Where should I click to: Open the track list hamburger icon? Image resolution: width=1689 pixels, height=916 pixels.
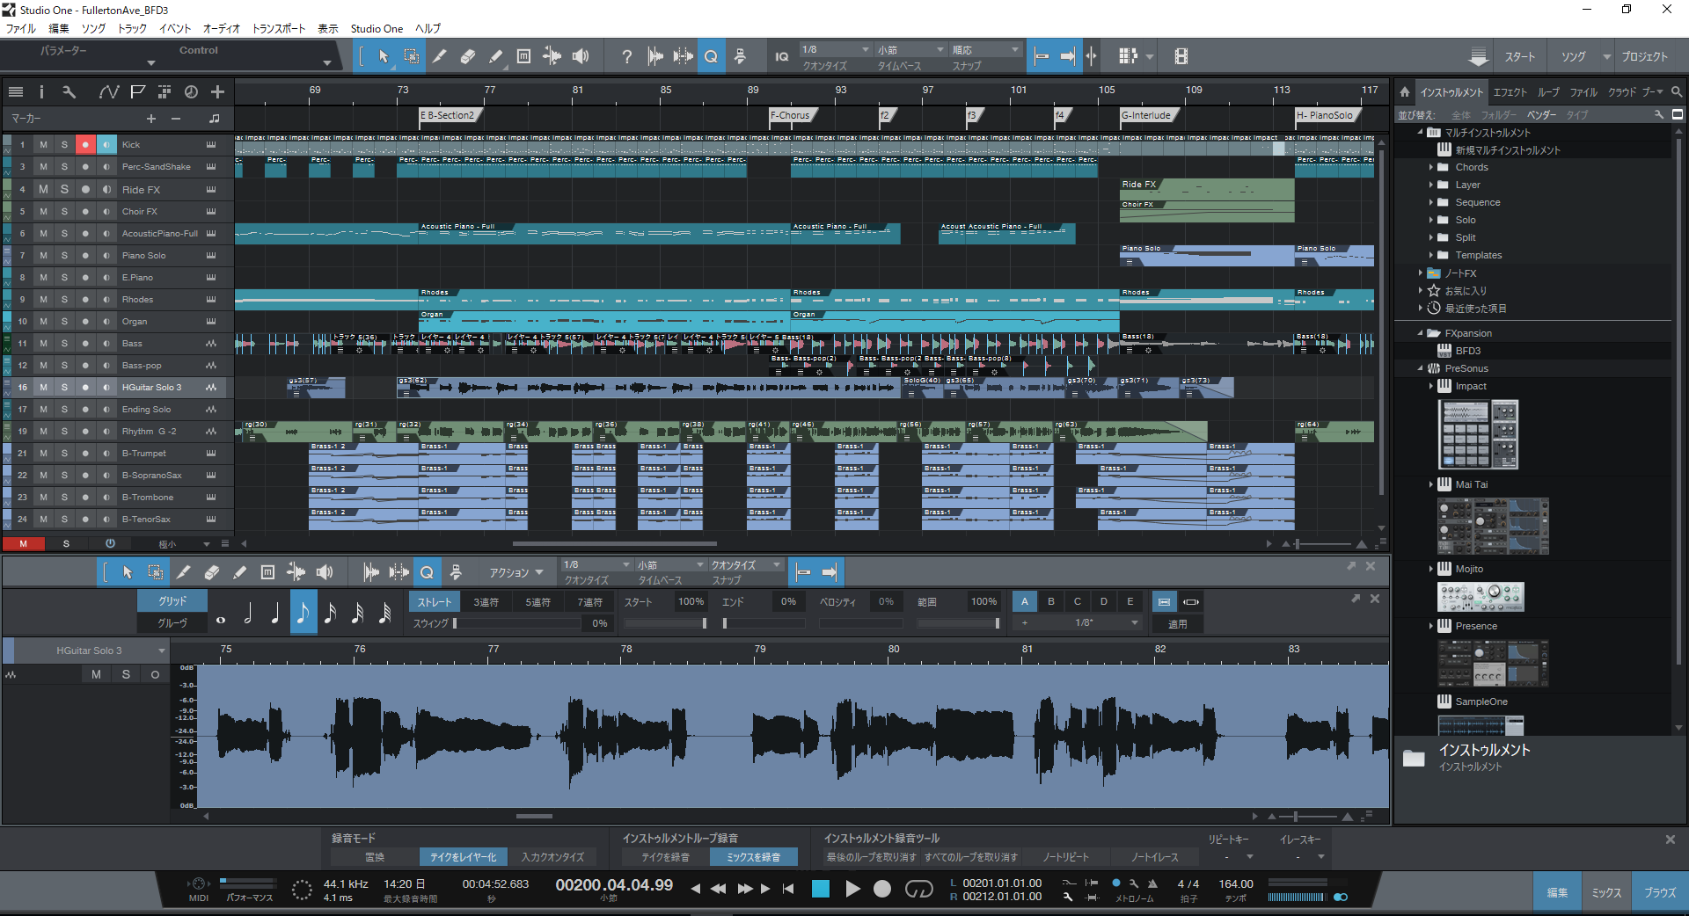coord(16,91)
